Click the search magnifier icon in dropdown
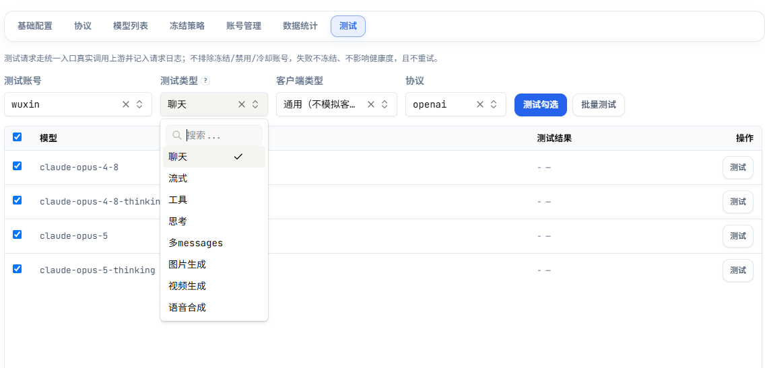 tap(177, 135)
